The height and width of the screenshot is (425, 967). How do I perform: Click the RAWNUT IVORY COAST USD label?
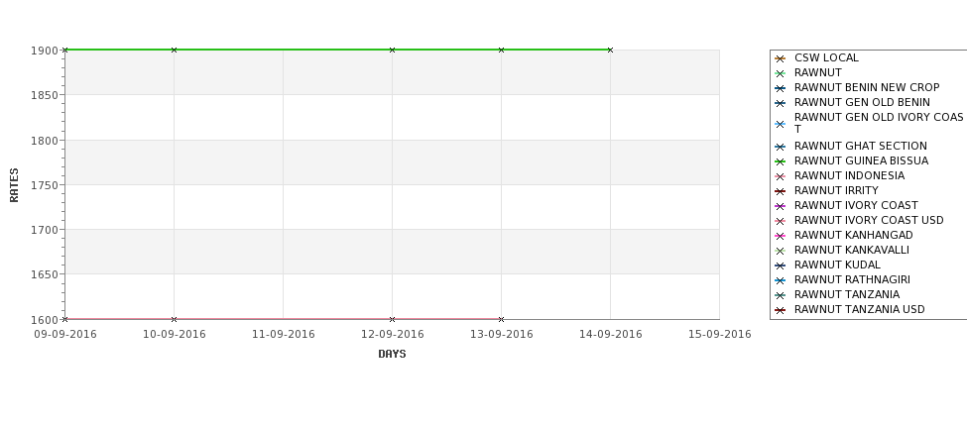(x=869, y=220)
